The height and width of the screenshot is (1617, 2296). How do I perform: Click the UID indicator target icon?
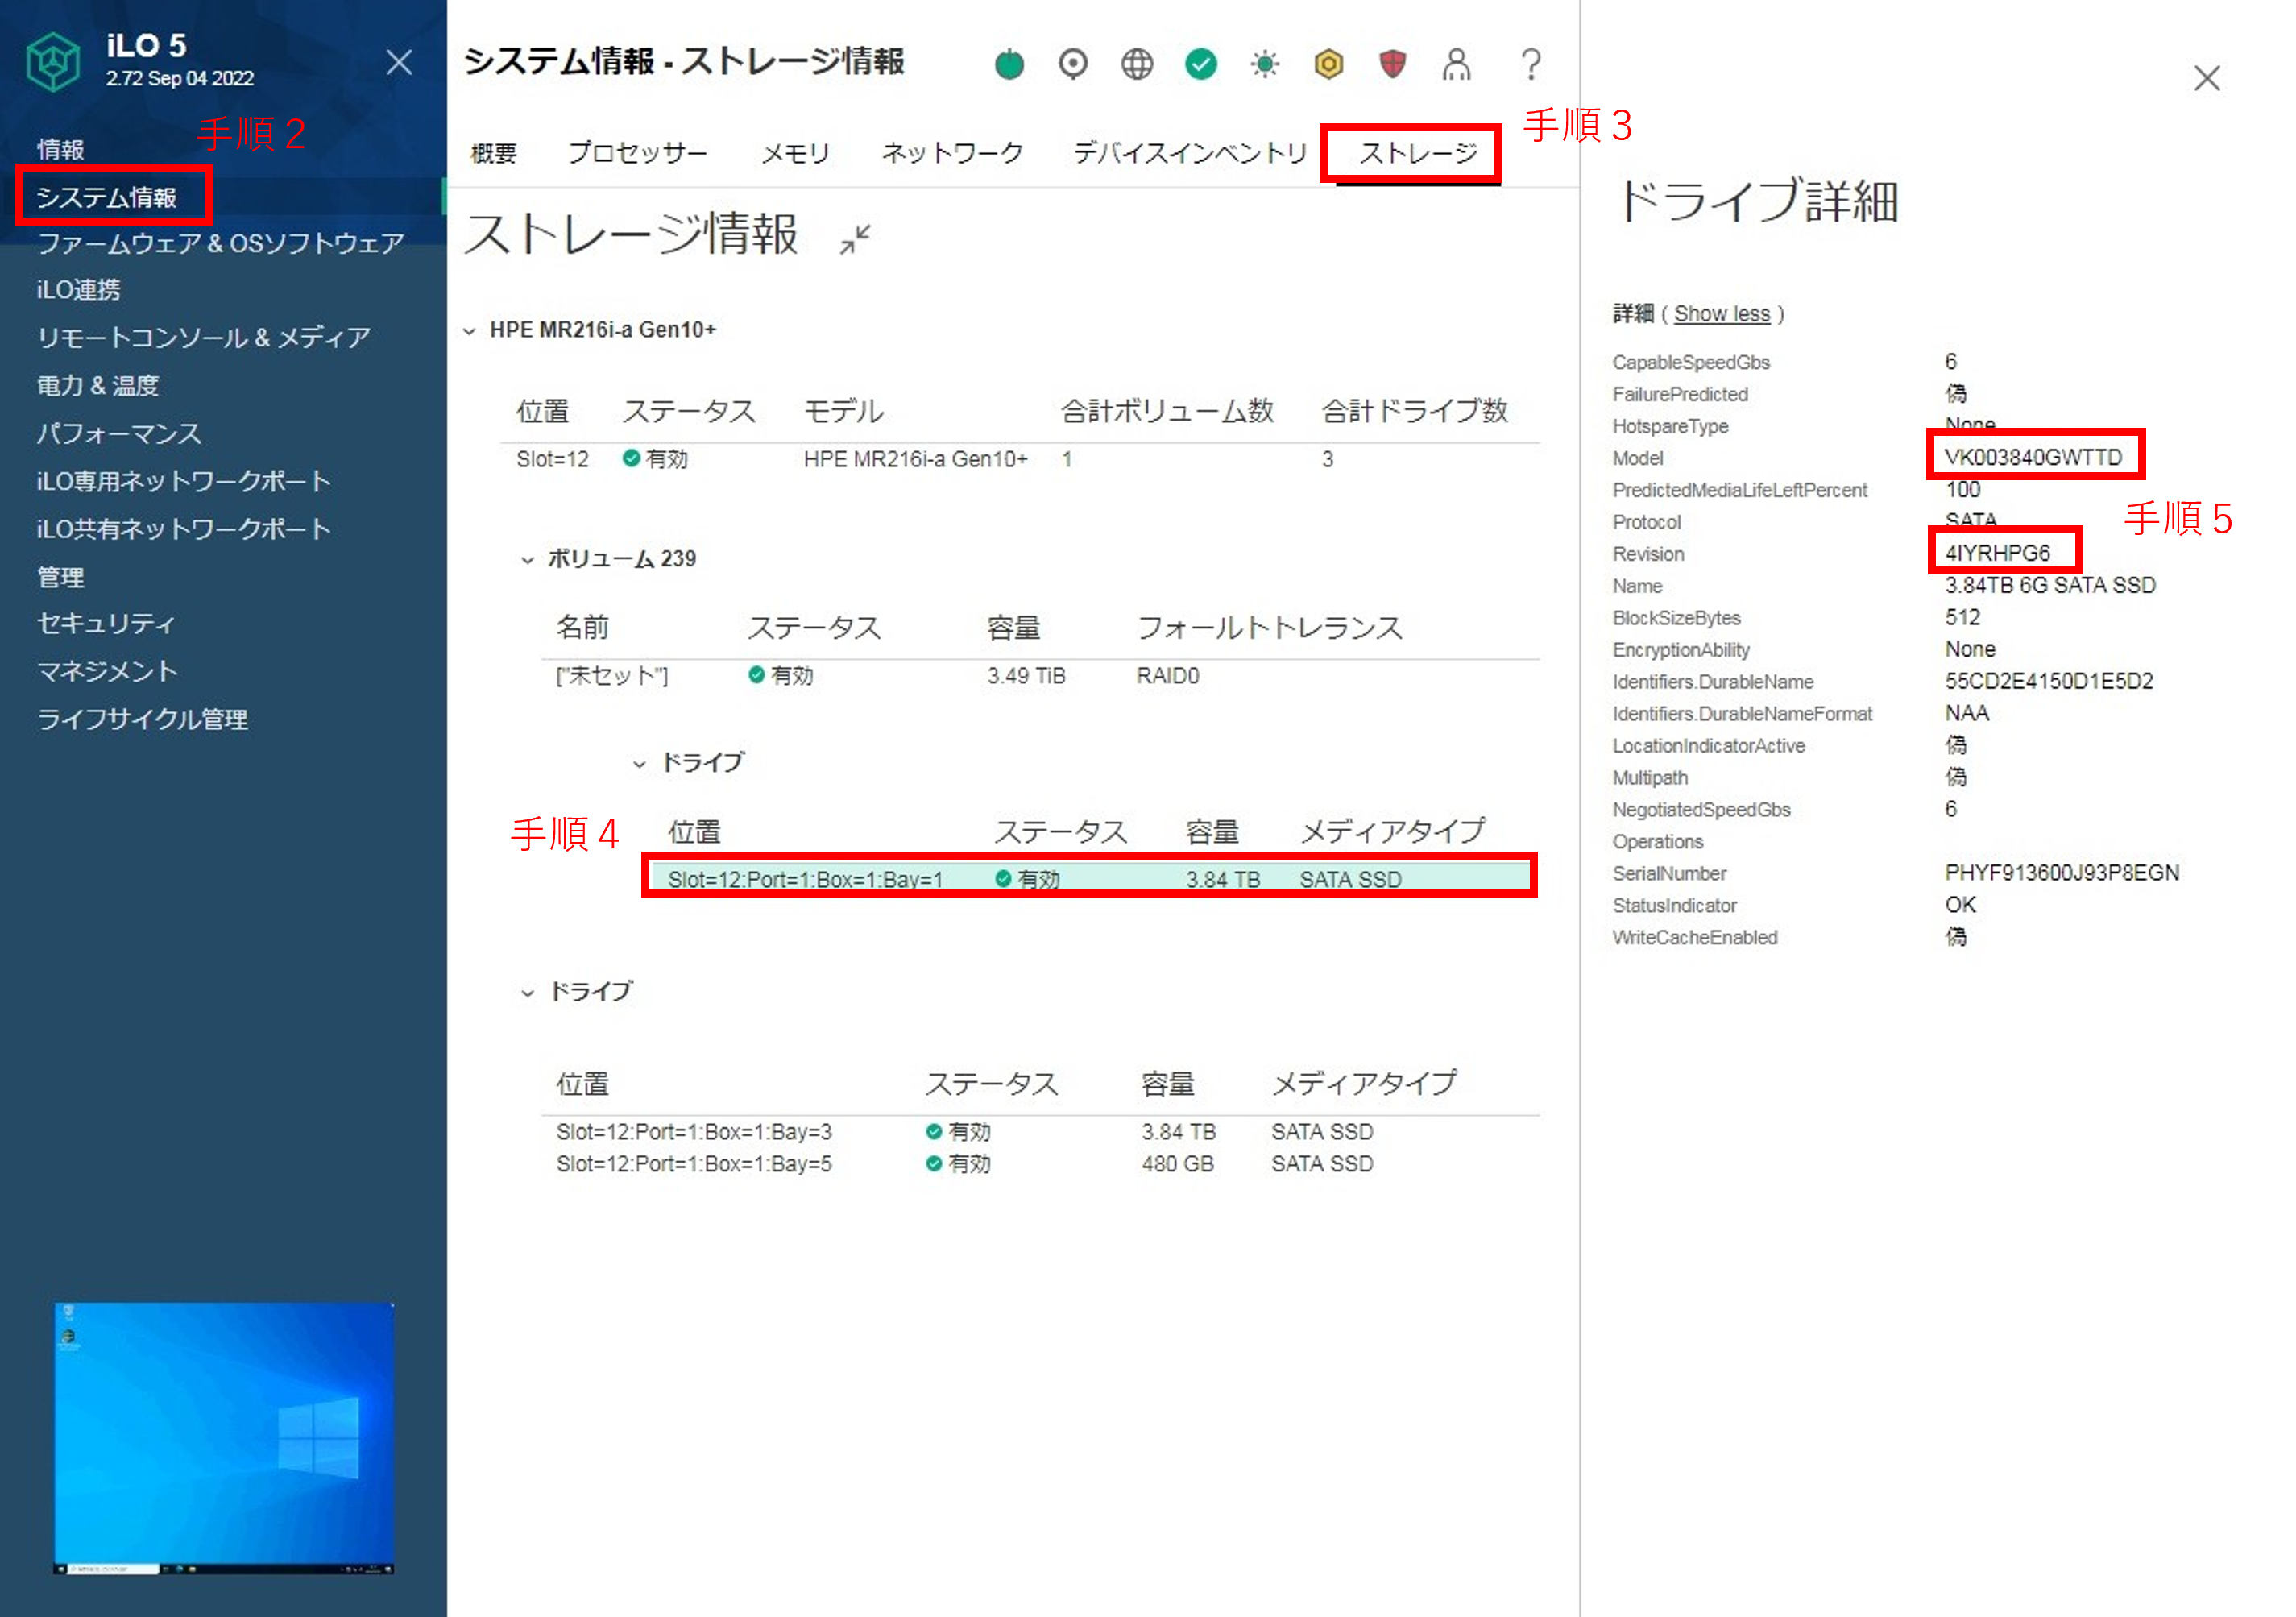(x=1073, y=64)
